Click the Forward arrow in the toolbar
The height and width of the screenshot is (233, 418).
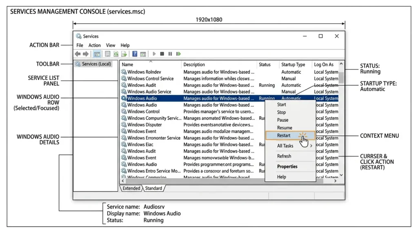(x=86, y=54)
